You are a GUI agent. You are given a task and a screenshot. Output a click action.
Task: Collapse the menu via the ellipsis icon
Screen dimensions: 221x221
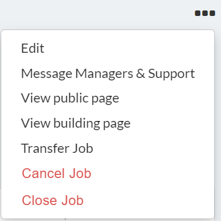pos(205,14)
